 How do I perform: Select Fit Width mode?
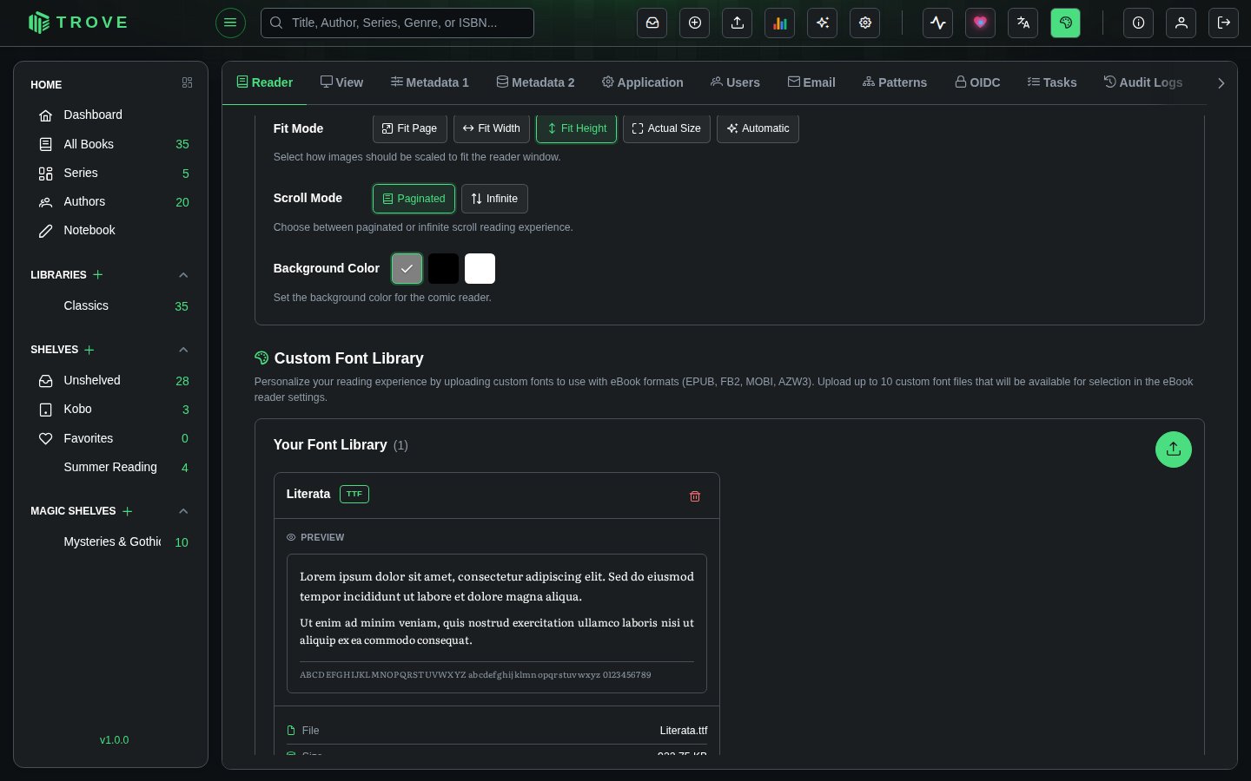tap(492, 128)
